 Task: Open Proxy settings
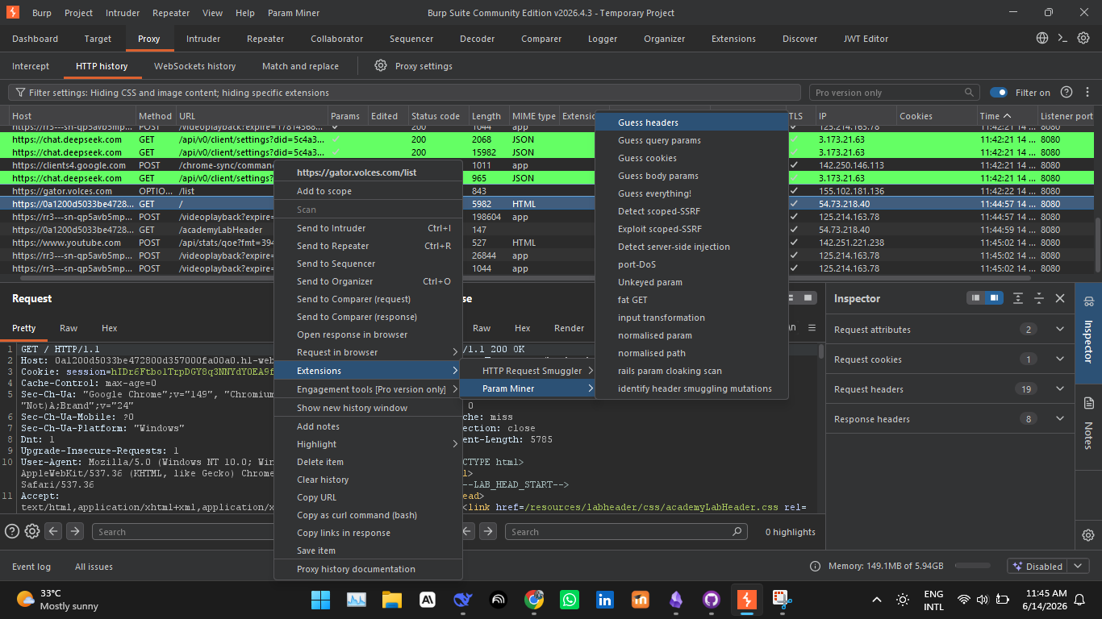pyautogui.click(x=414, y=66)
